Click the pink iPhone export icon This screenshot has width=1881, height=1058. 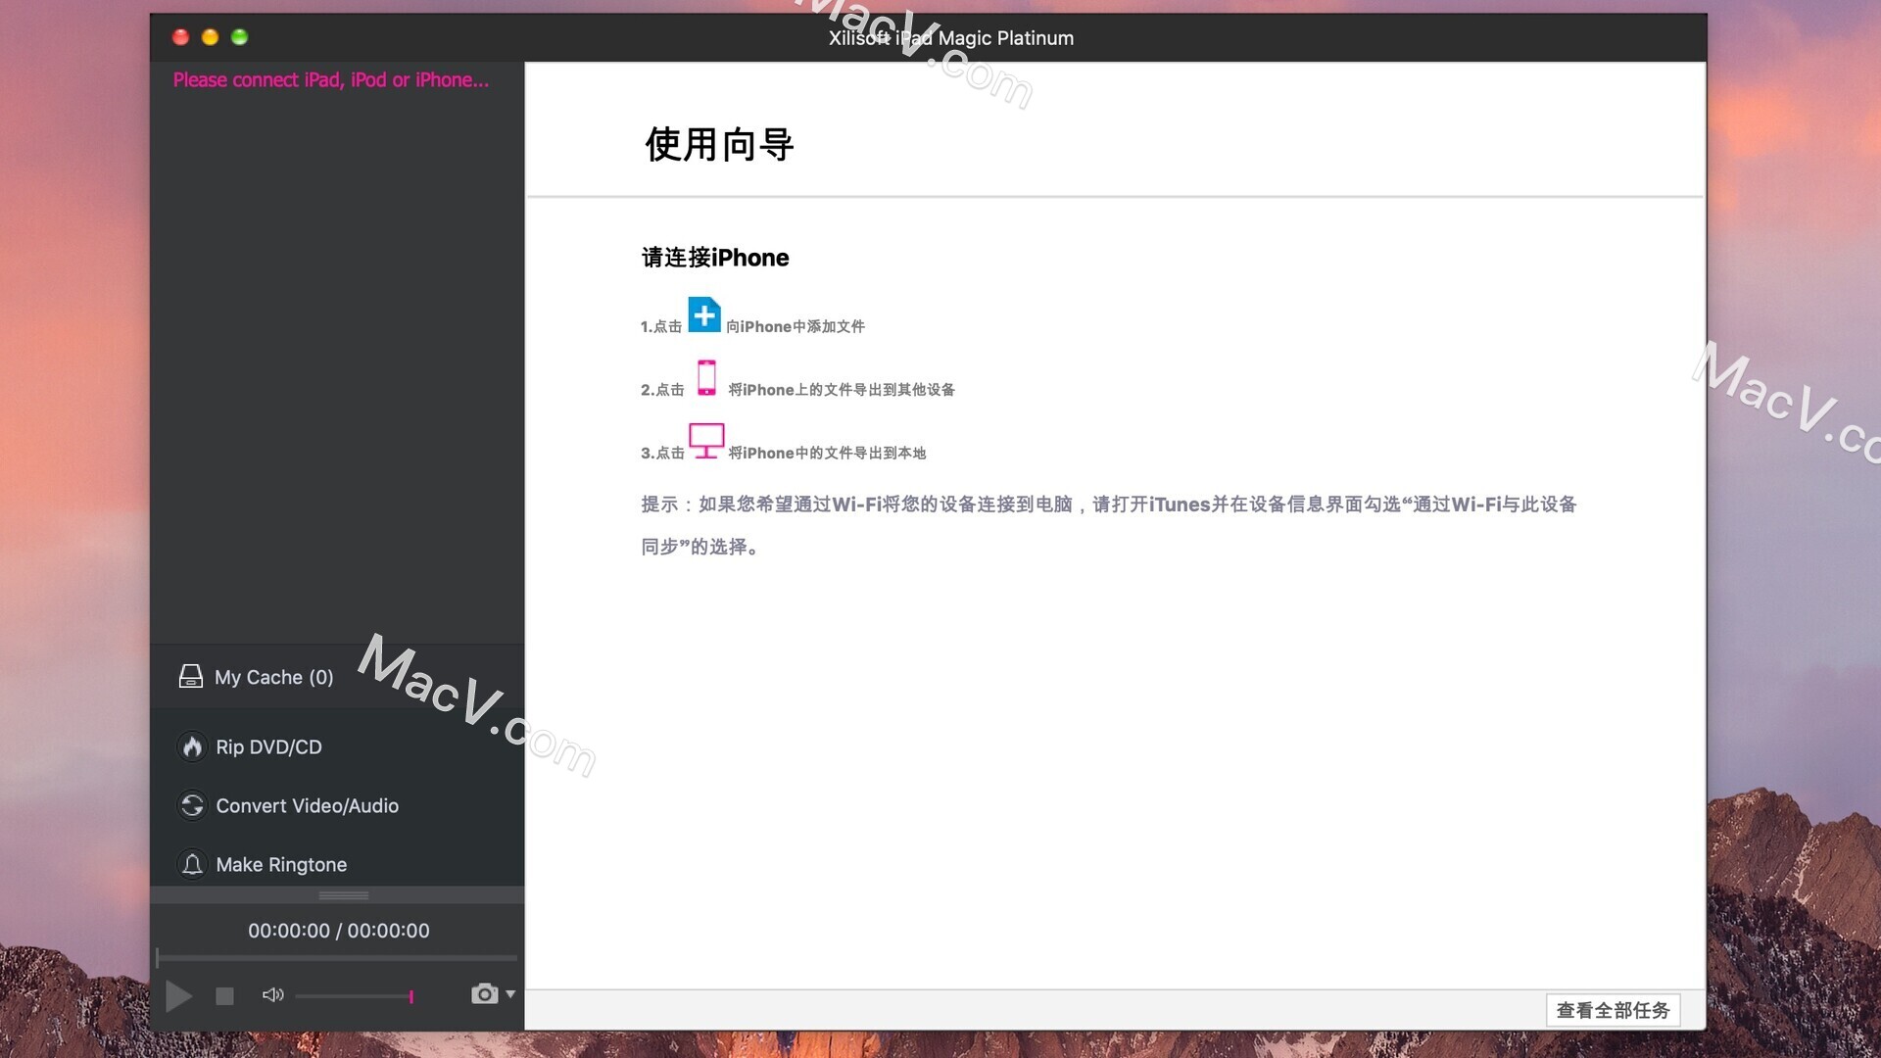pos(706,378)
